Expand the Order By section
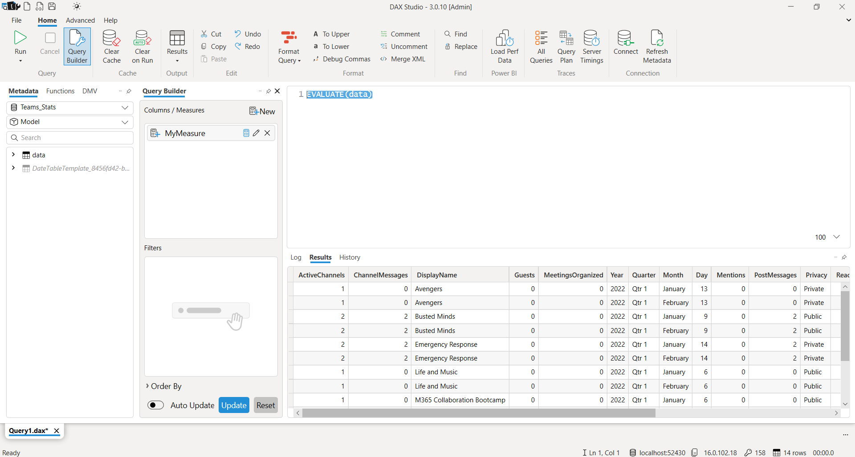Viewport: 855px width, 457px height. 147,386
